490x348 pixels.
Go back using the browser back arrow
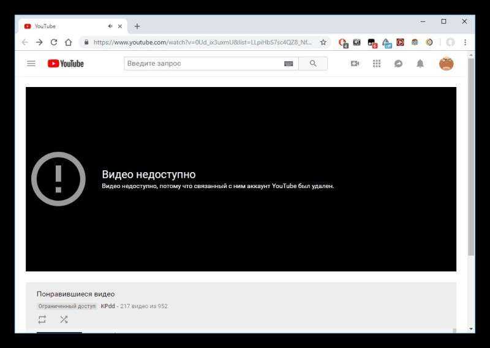pos(25,42)
